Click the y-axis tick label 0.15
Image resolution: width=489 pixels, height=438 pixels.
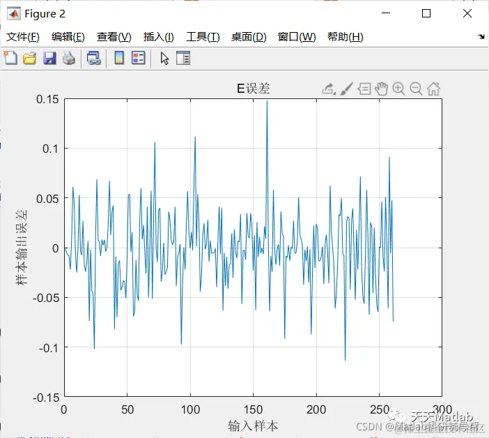tap(47, 99)
